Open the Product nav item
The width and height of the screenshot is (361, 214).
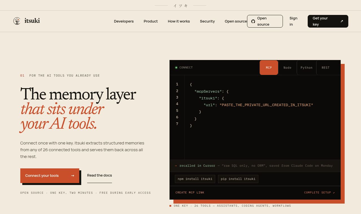(x=151, y=21)
